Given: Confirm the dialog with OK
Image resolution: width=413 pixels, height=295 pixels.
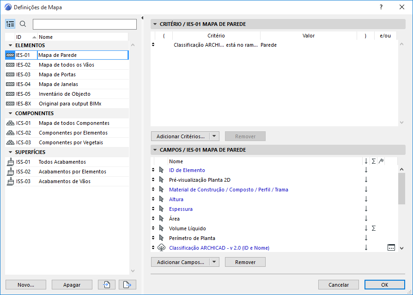Looking at the screenshot, I should 384,285.
